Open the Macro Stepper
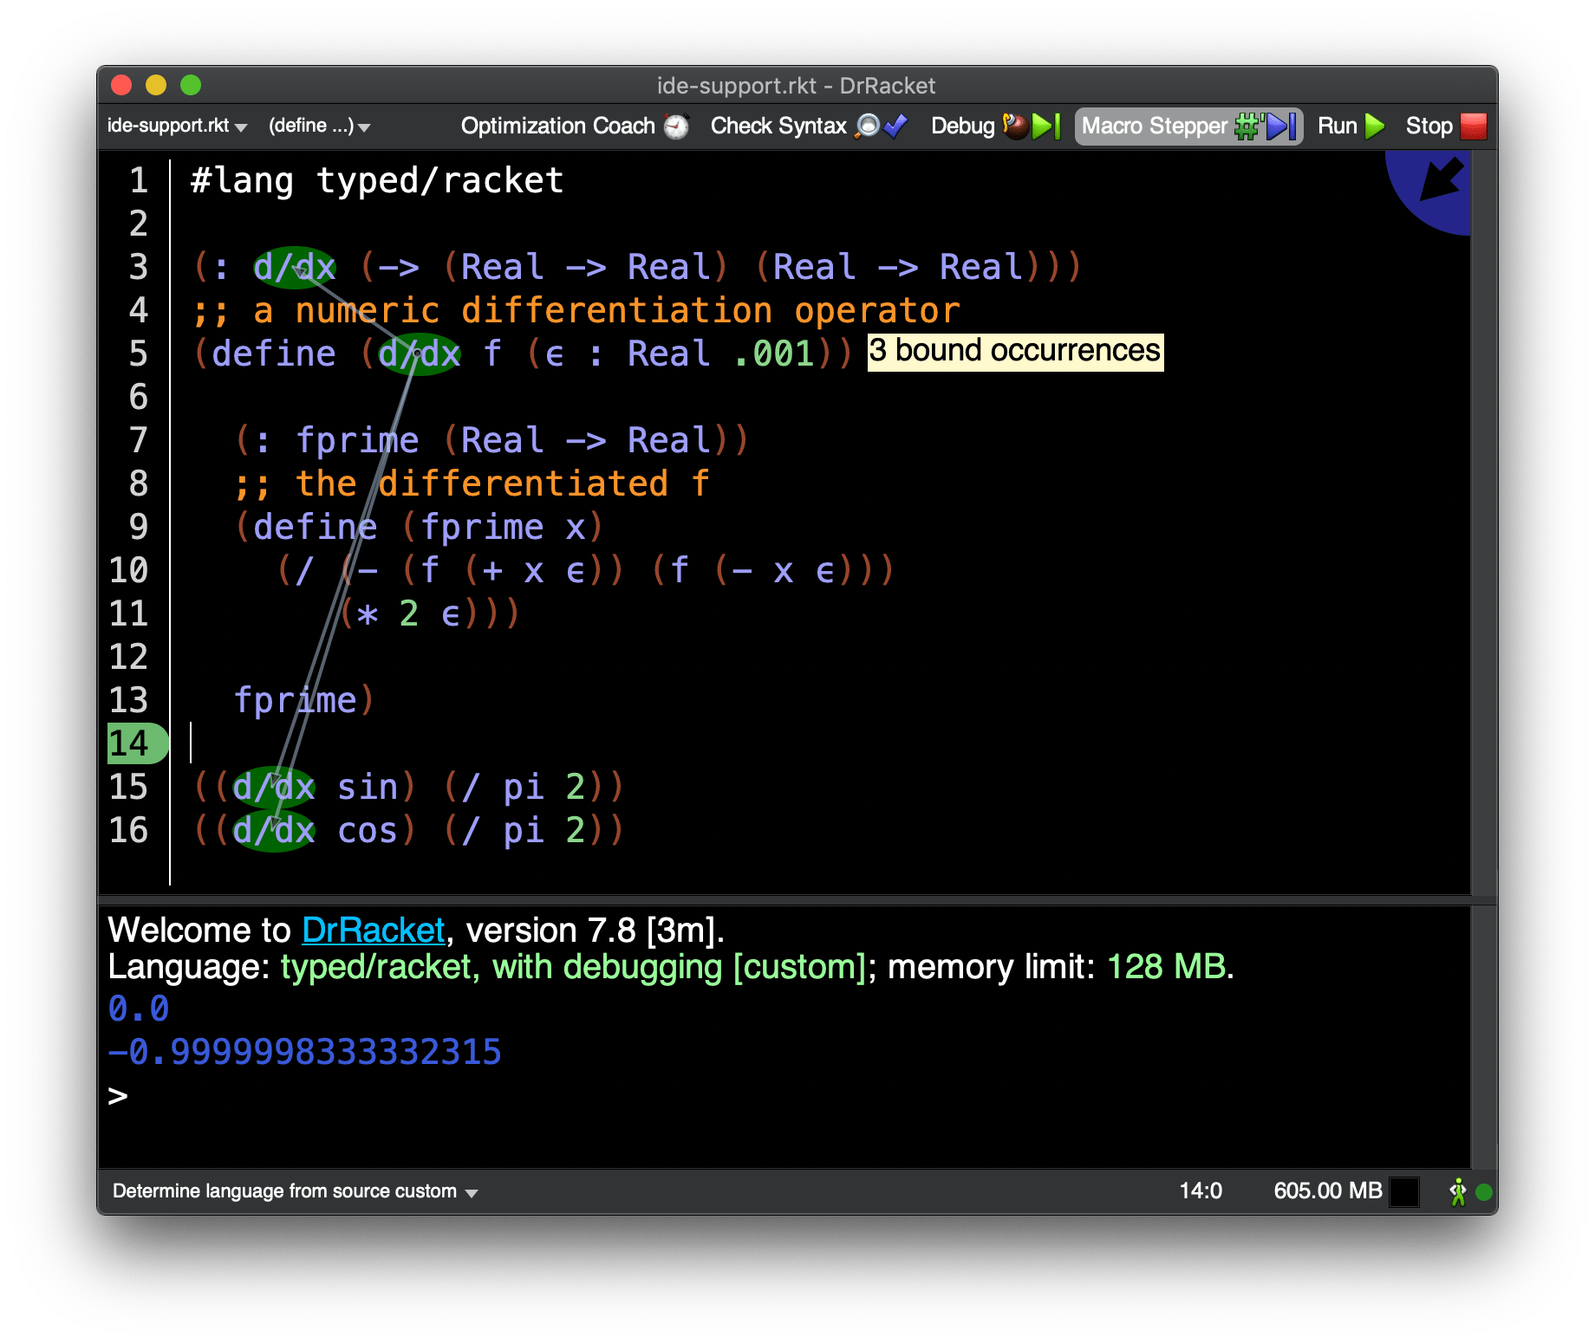This screenshot has height=1343, width=1595. [1188, 126]
